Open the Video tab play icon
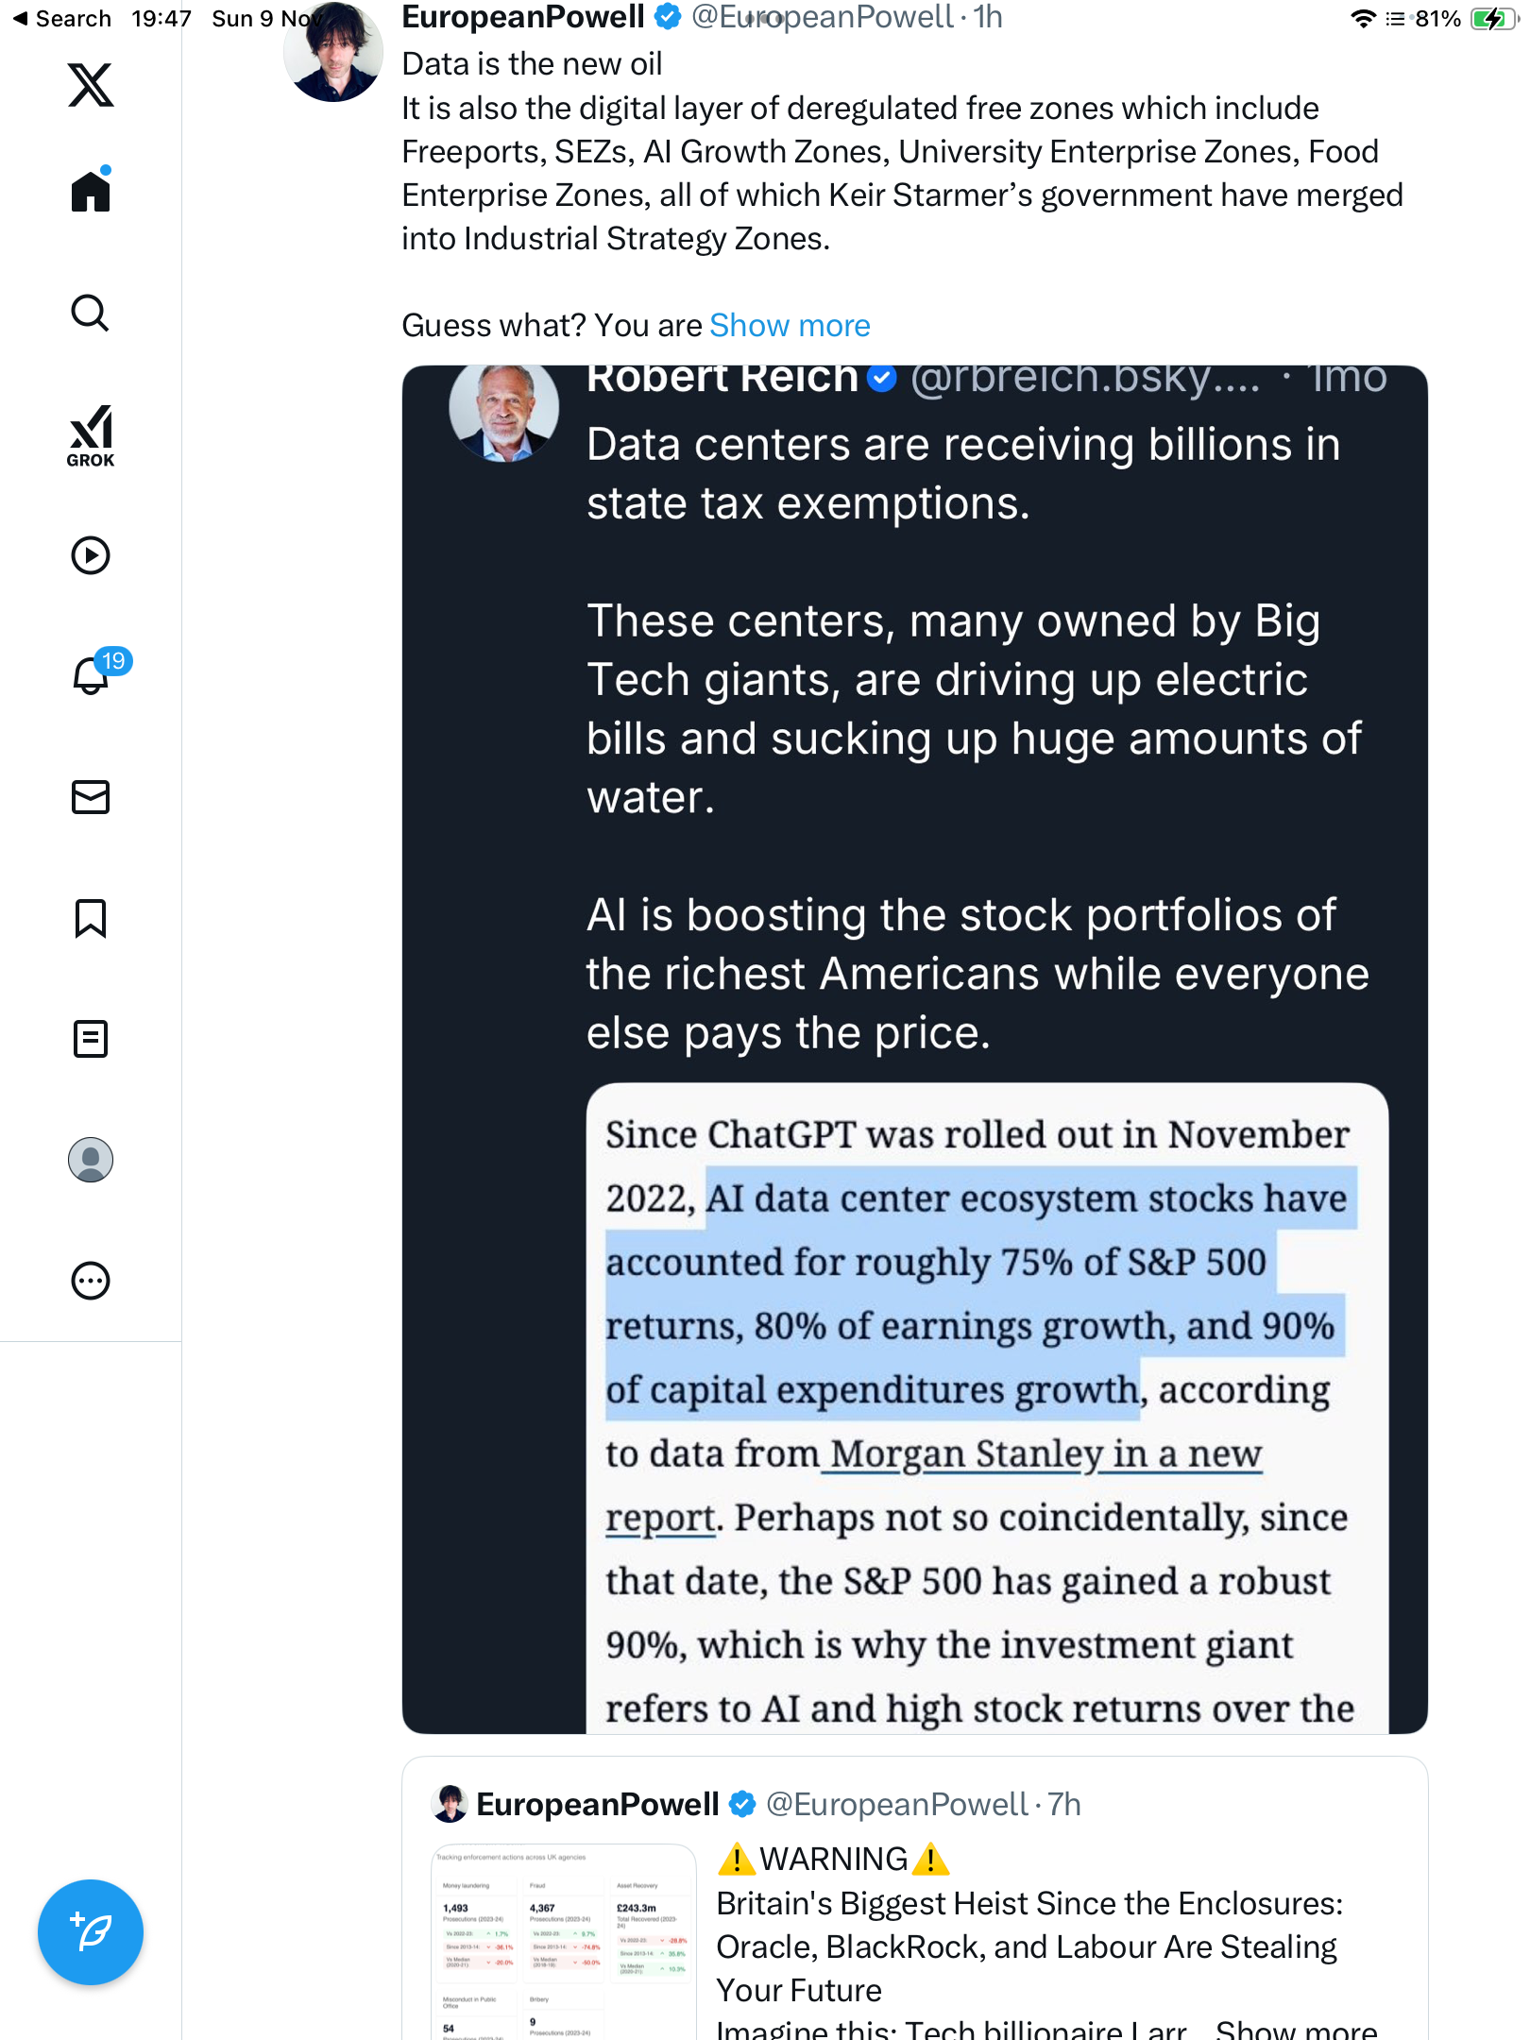 (x=91, y=555)
